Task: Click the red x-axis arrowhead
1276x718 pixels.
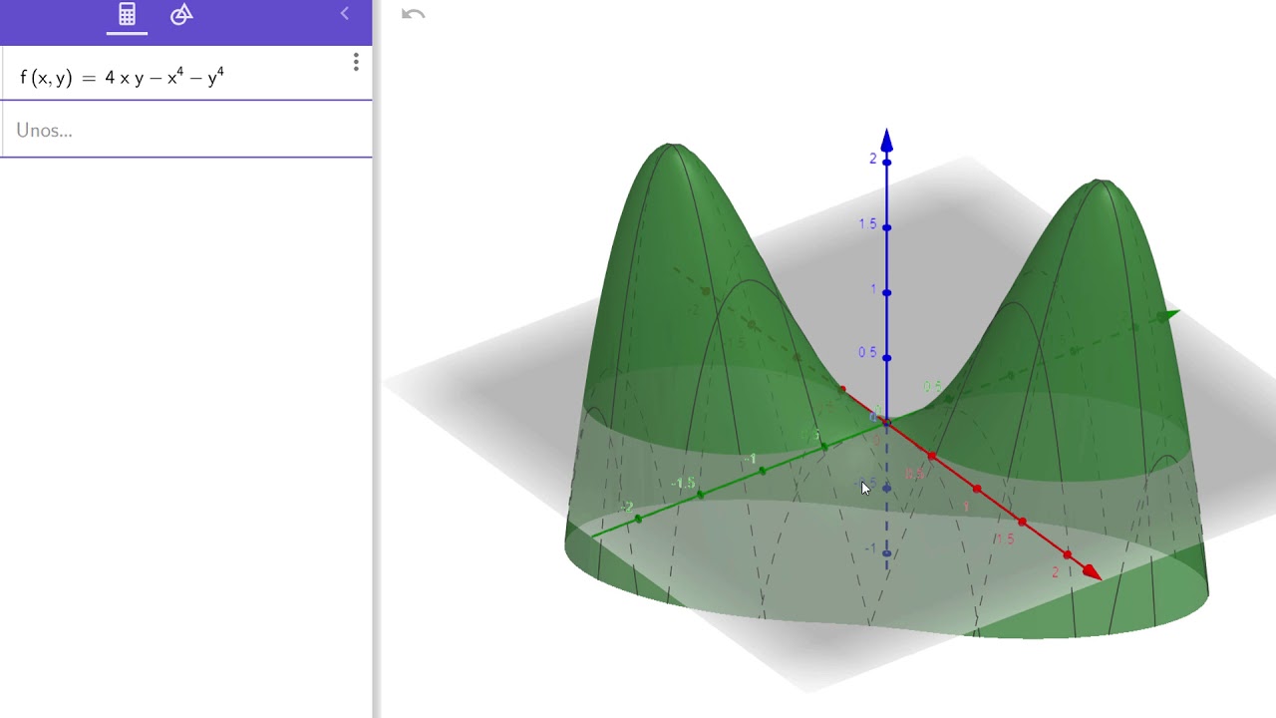Action: pyautogui.click(x=1090, y=571)
